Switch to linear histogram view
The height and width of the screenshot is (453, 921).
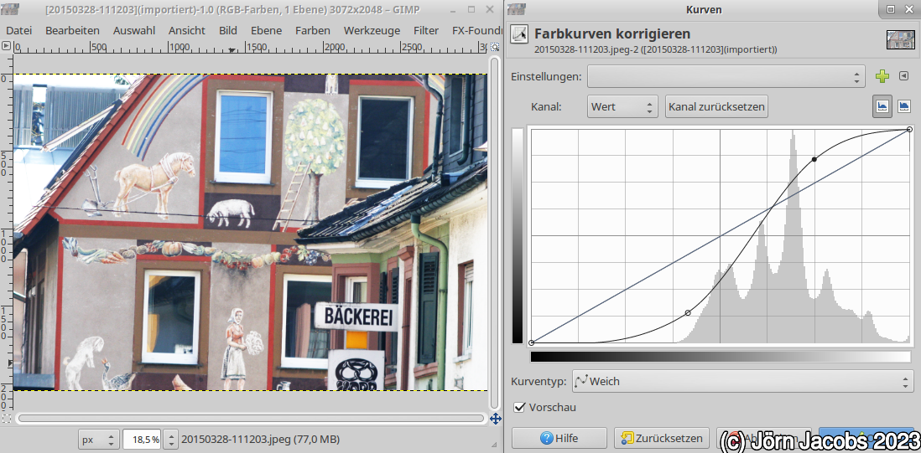pyautogui.click(x=882, y=106)
